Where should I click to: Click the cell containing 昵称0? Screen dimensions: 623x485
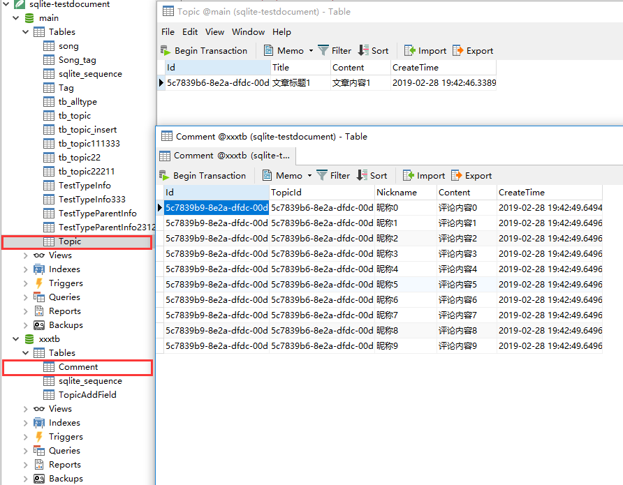coord(406,207)
